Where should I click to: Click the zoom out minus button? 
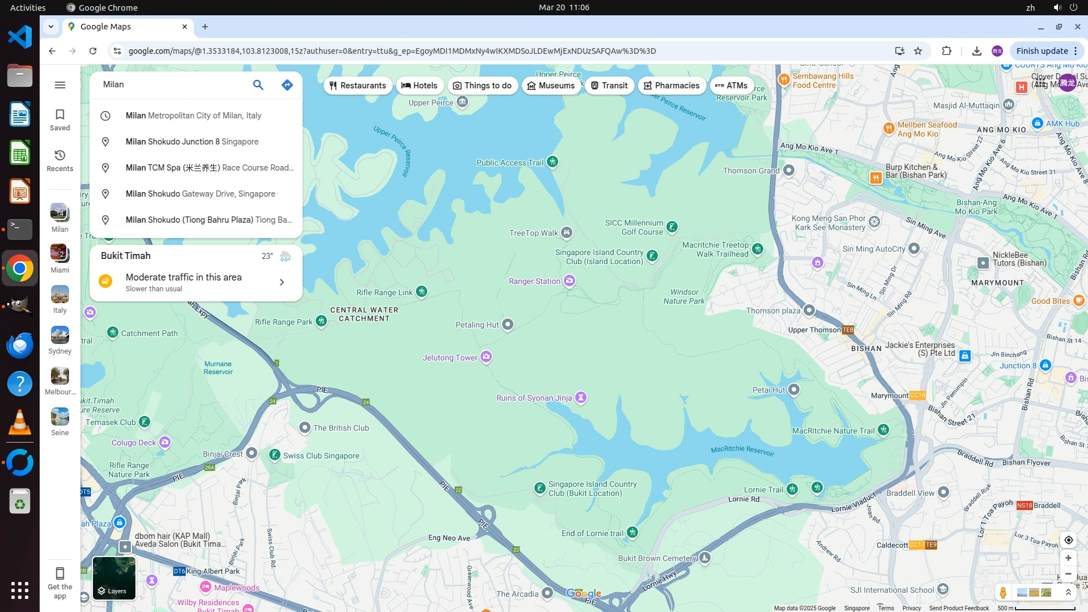pyautogui.click(x=1068, y=574)
